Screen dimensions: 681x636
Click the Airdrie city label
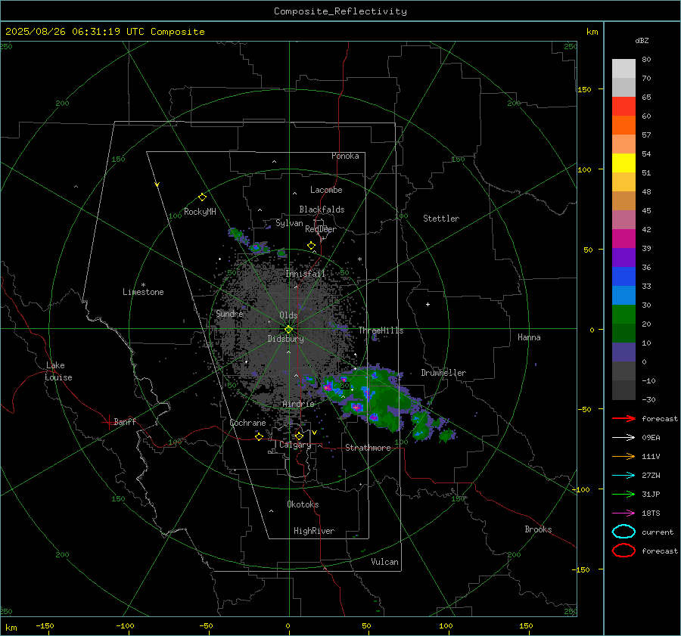pos(298,404)
